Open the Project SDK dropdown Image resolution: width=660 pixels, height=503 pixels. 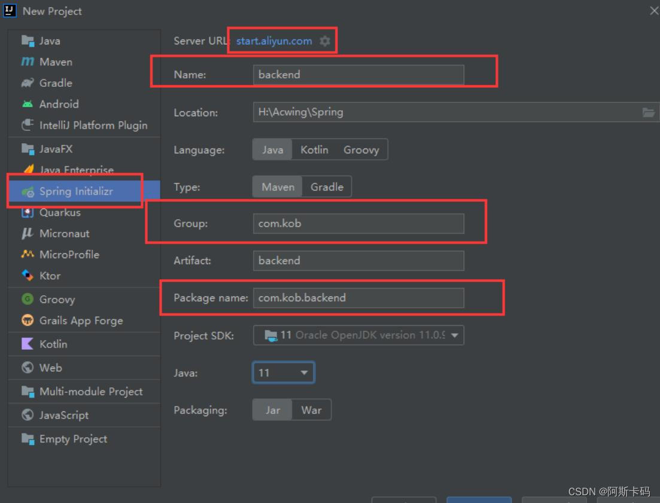358,335
